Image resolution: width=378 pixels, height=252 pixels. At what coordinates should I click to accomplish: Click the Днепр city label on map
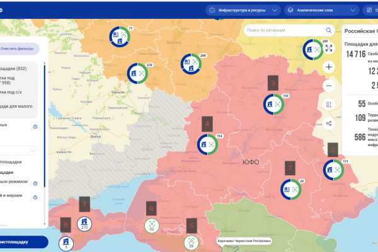click(96, 137)
